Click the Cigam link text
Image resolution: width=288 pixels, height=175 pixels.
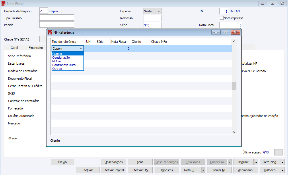click(x=53, y=11)
